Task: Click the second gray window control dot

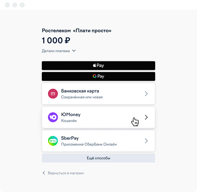Action: tap(15, 5)
